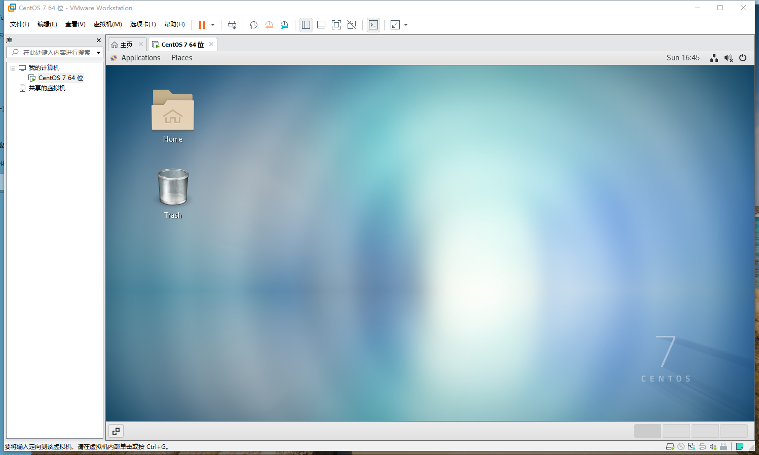The height and width of the screenshot is (455, 759).
Task: Click the power icon in CentOS top panel
Action: (743, 58)
